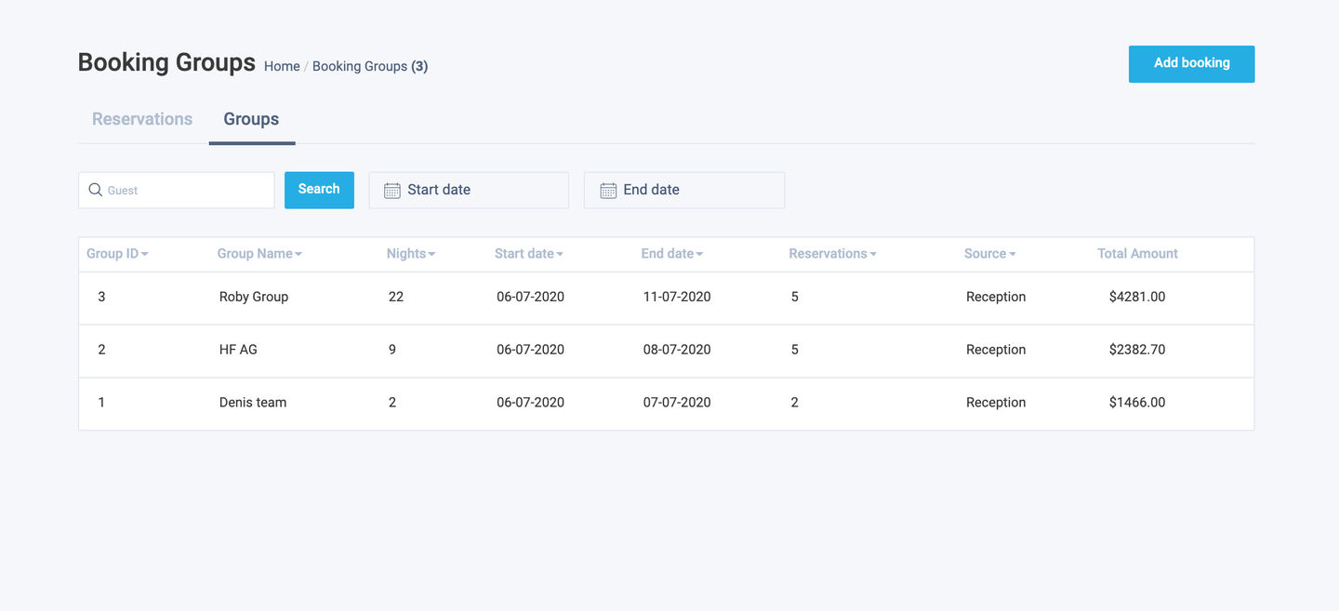
Task: Click the $1466.00 total amount
Action: tap(1137, 403)
